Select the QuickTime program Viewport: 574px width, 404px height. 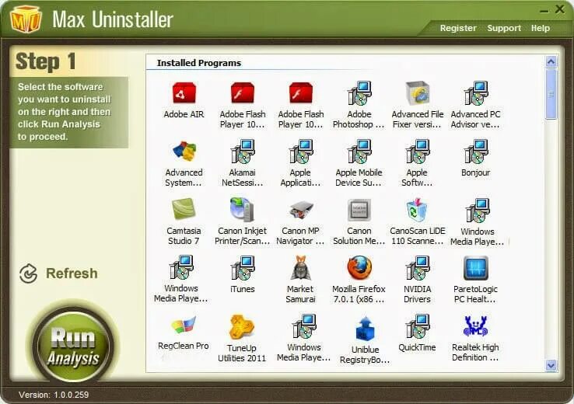coord(417,333)
